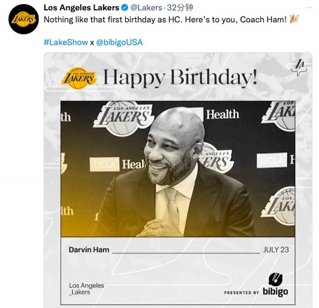
Task: Click the PRESENTED BY bibigo wordmark
Action: [256, 292]
